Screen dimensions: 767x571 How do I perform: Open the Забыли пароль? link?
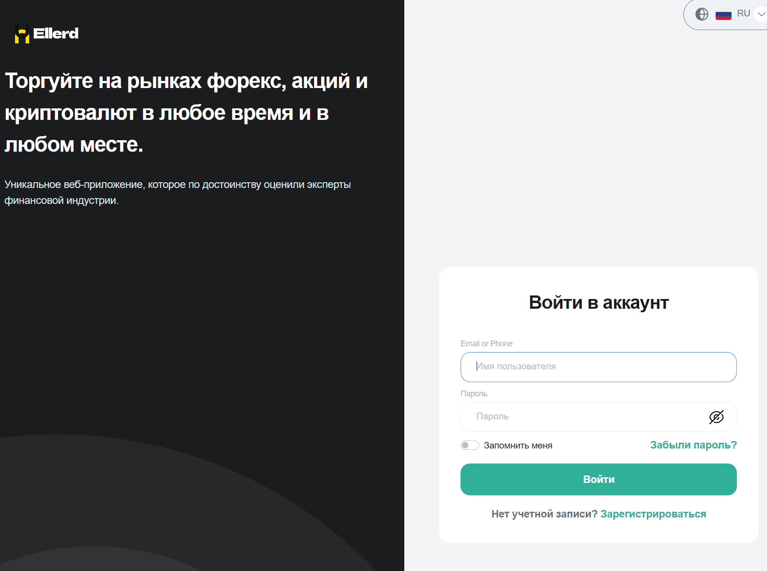(x=693, y=445)
